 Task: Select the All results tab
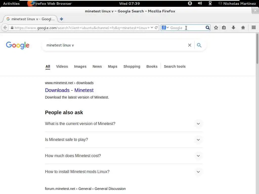click(x=48, y=66)
